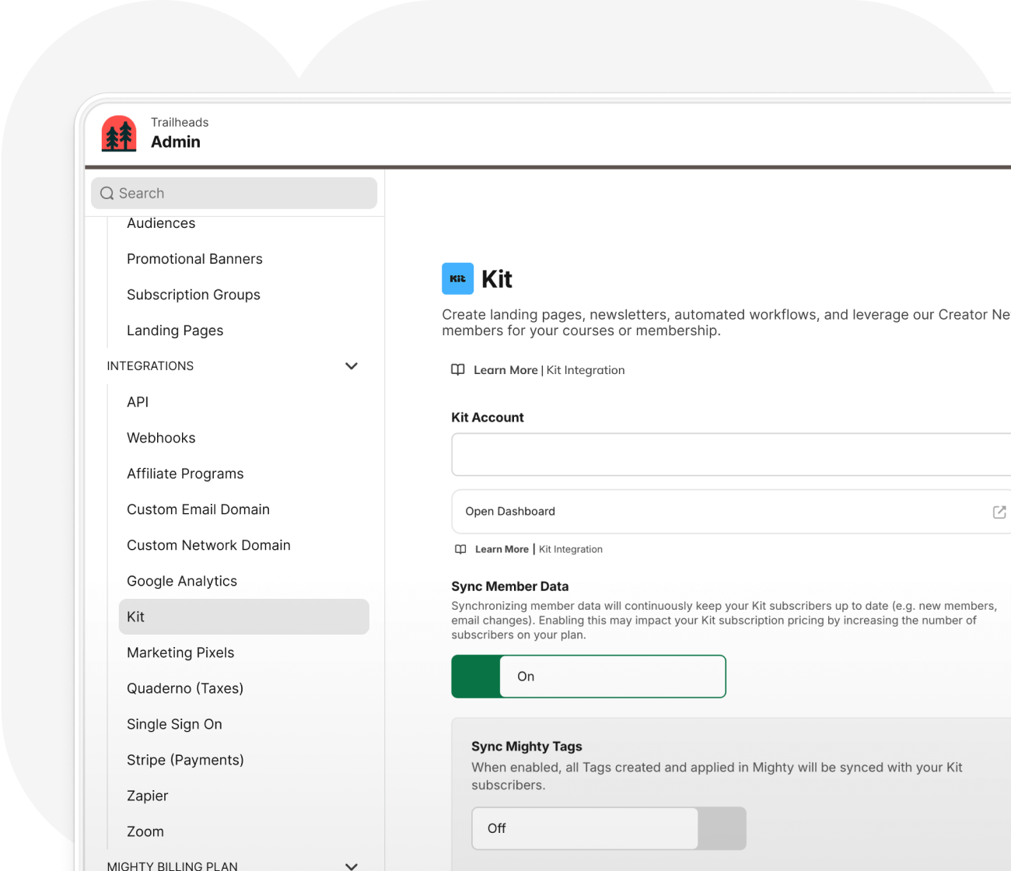Click the external link icon on Open Dashboard
Viewport: 1011px width, 871px height.
999,512
